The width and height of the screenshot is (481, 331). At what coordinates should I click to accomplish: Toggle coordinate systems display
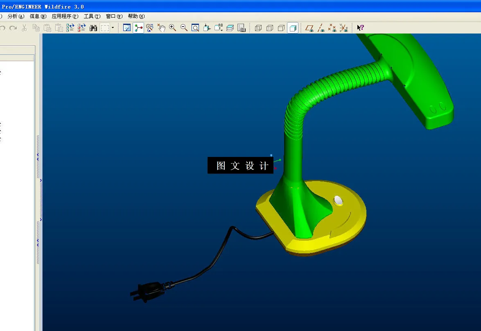(343, 28)
